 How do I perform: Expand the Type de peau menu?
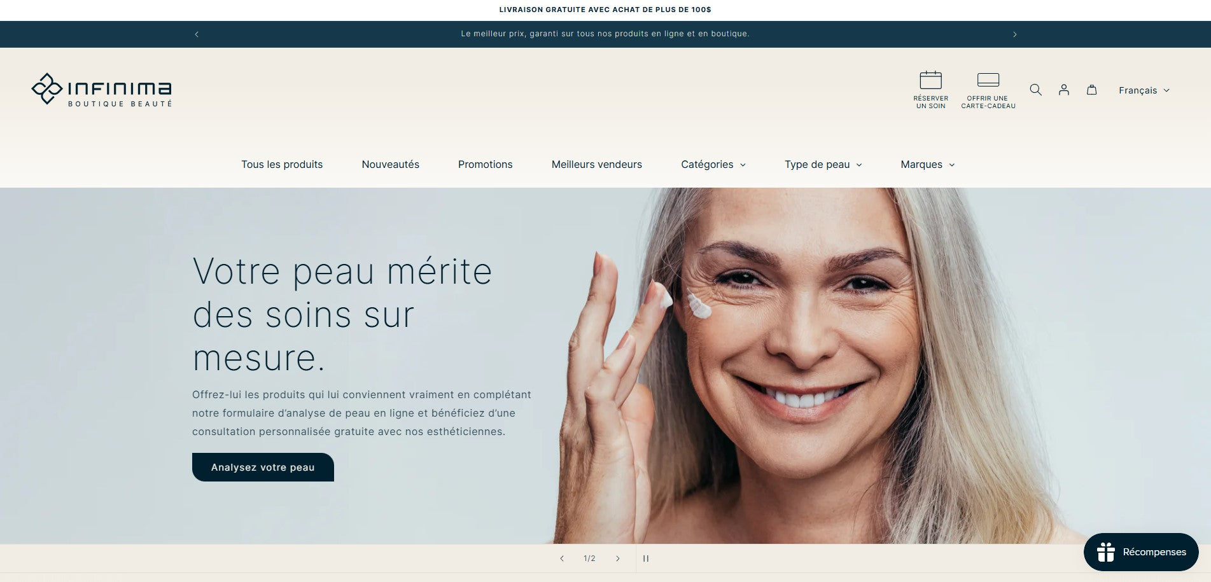[823, 164]
